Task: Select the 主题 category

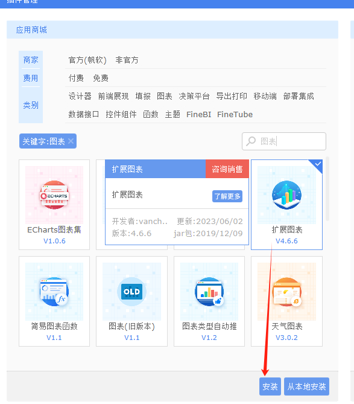Action: coord(172,114)
